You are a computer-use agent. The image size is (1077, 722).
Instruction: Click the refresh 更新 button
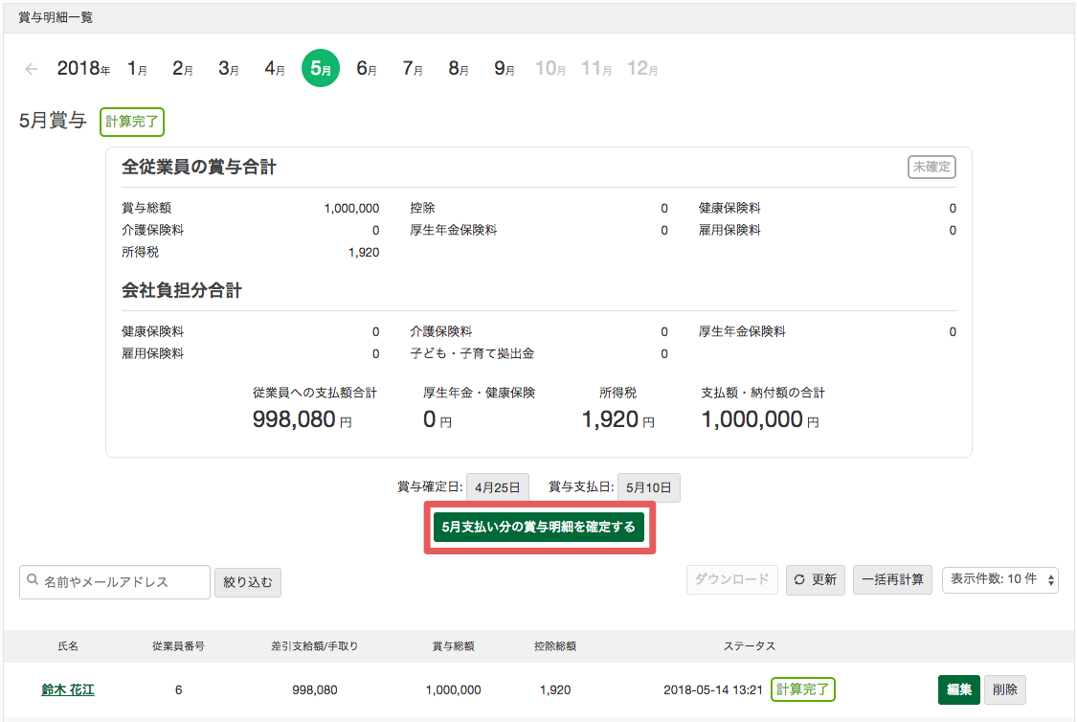pyautogui.click(x=815, y=579)
